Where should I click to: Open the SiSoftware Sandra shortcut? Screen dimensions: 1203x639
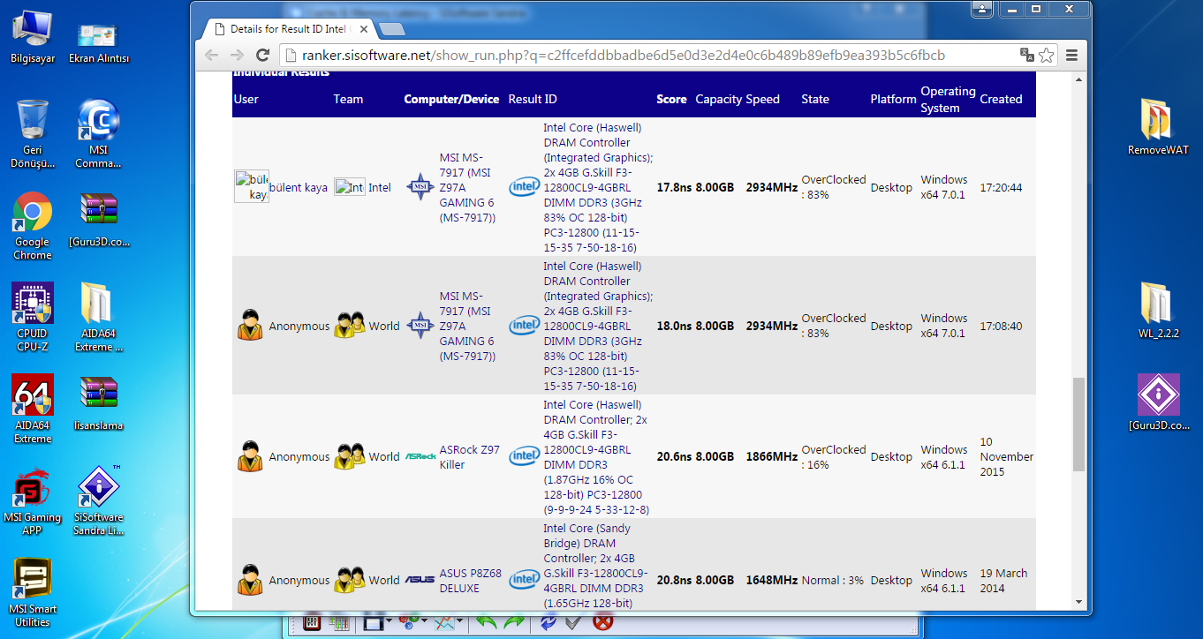tap(99, 501)
